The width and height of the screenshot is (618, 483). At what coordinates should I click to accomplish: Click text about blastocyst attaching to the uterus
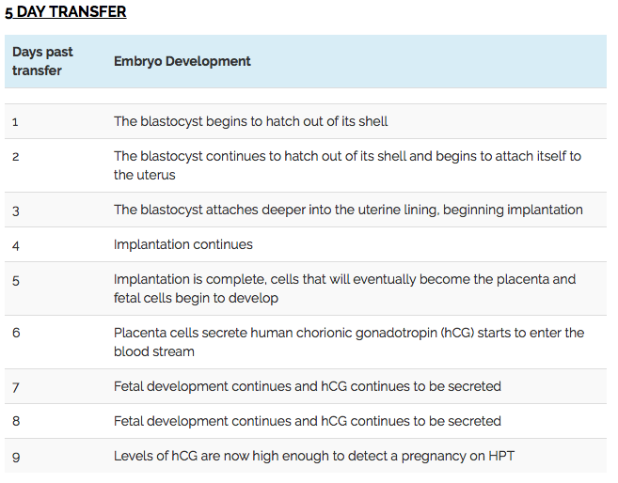pyautogui.click(x=347, y=165)
